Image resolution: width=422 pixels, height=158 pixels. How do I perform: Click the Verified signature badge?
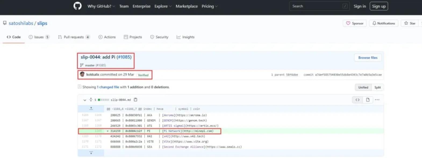[143, 75]
